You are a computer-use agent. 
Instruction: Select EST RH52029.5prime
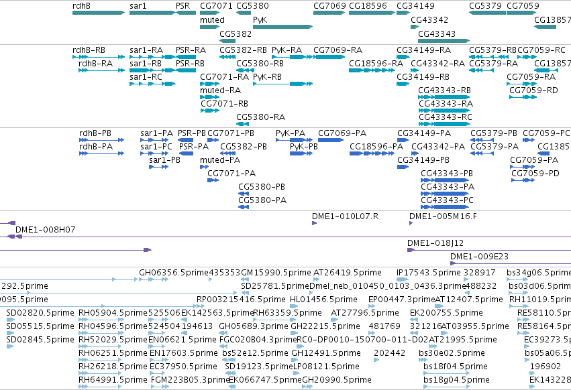coord(99,347)
